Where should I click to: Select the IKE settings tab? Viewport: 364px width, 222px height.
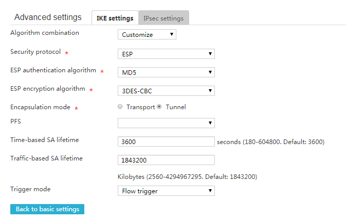[x=115, y=18]
